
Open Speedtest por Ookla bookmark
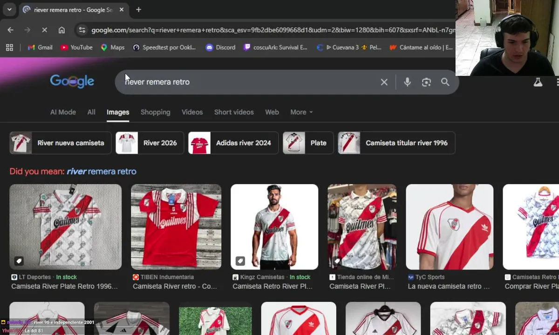tap(164, 47)
